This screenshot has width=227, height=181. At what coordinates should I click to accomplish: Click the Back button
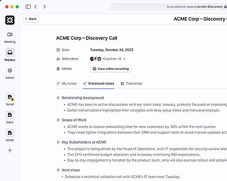click(x=31, y=19)
